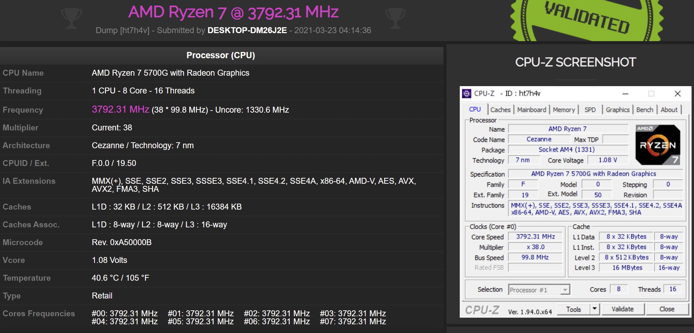Click the Cores field showing 8

coord(619,289)
